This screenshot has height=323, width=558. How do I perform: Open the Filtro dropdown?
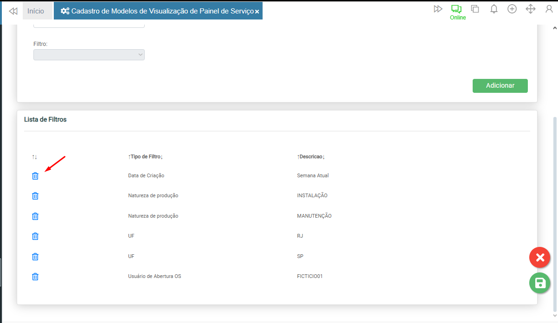(x=89, y=55)
